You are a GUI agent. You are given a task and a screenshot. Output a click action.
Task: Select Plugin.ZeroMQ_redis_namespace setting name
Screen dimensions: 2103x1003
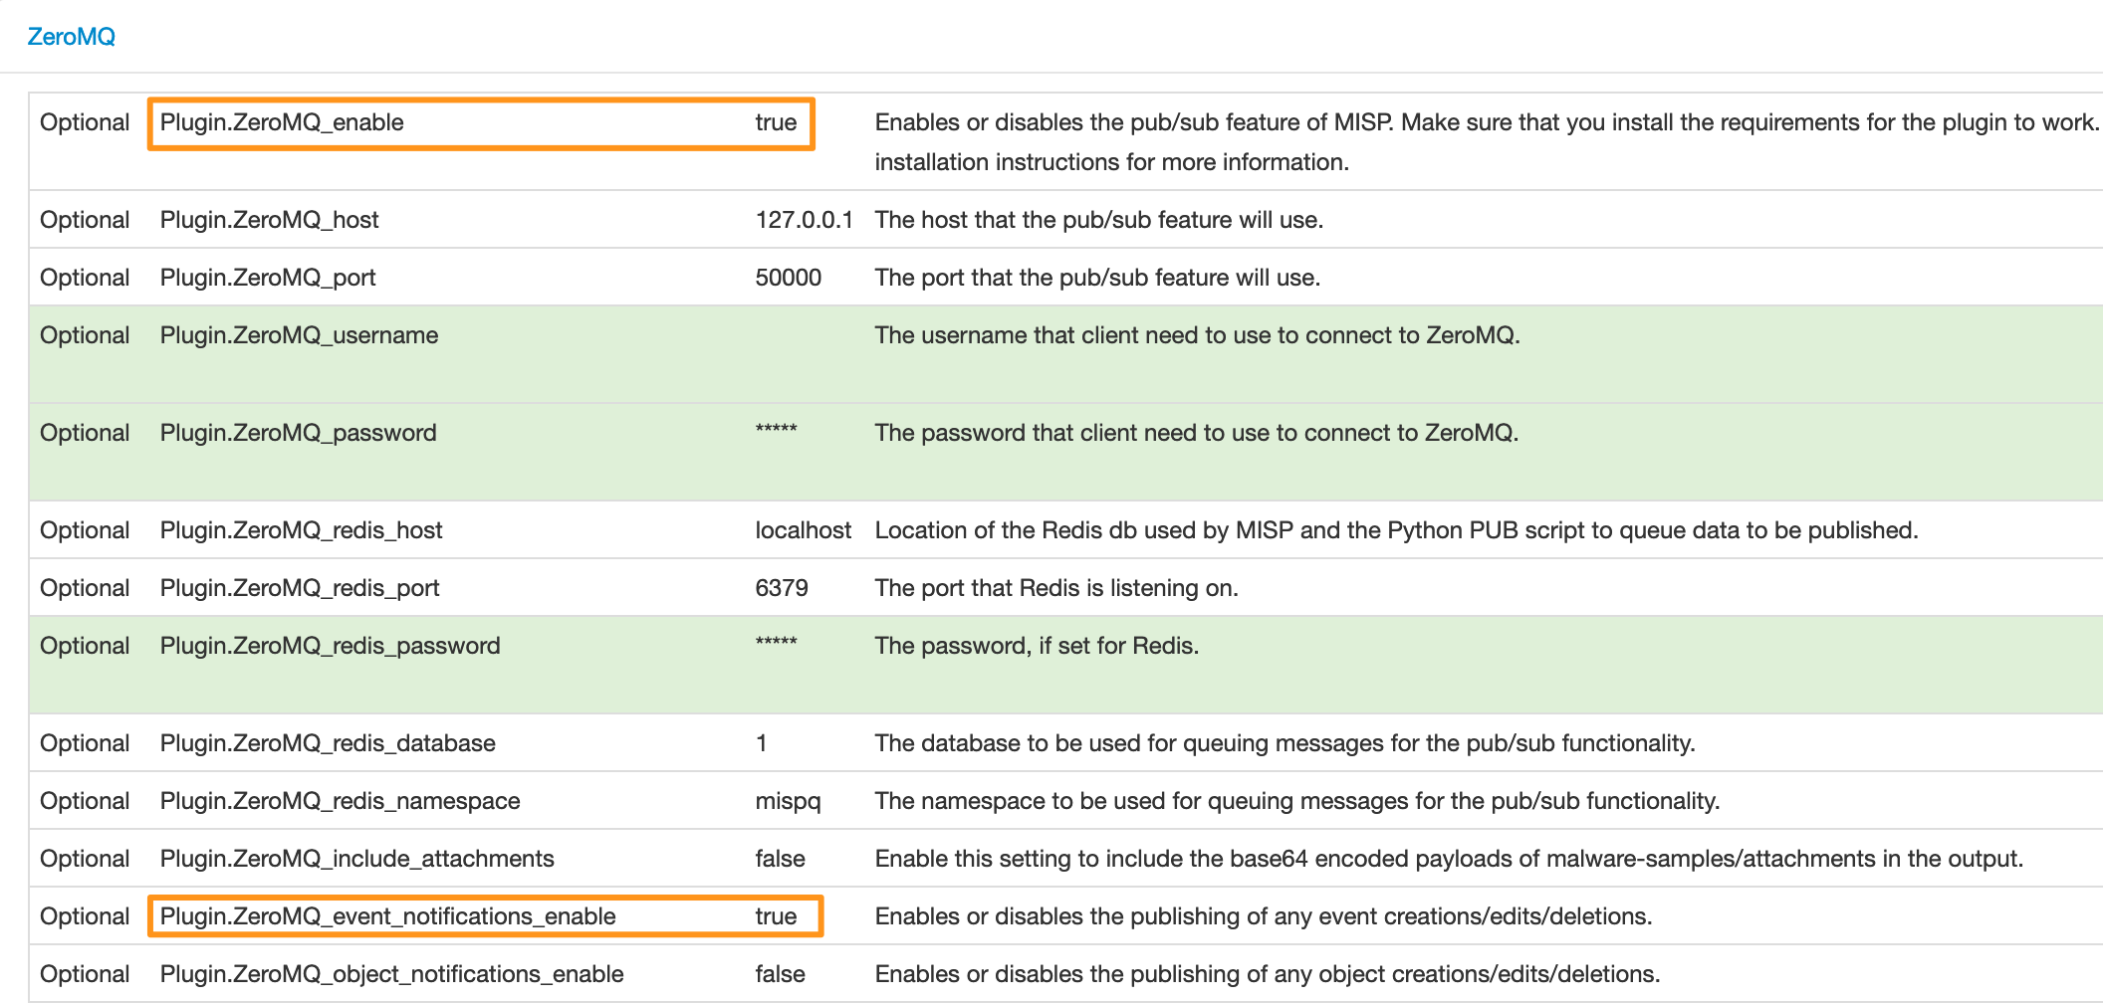coord(340,801)
